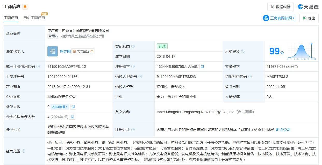This screenshot has width=322, height=165.
Task: View the 关联企业 71 related companies badge
Action: coord(83,51)
